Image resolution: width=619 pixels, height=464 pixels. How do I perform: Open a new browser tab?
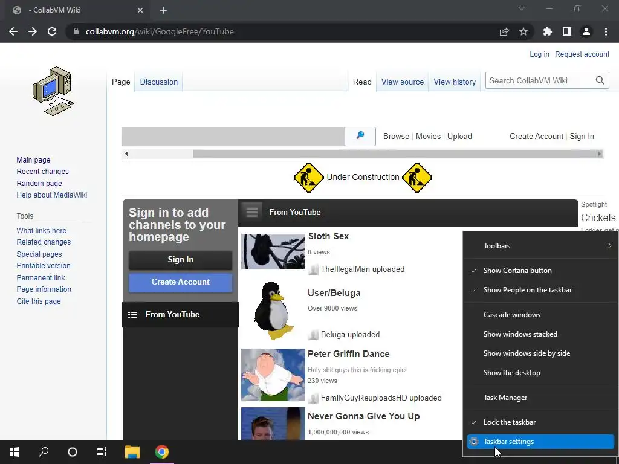(x=163, y=10)
